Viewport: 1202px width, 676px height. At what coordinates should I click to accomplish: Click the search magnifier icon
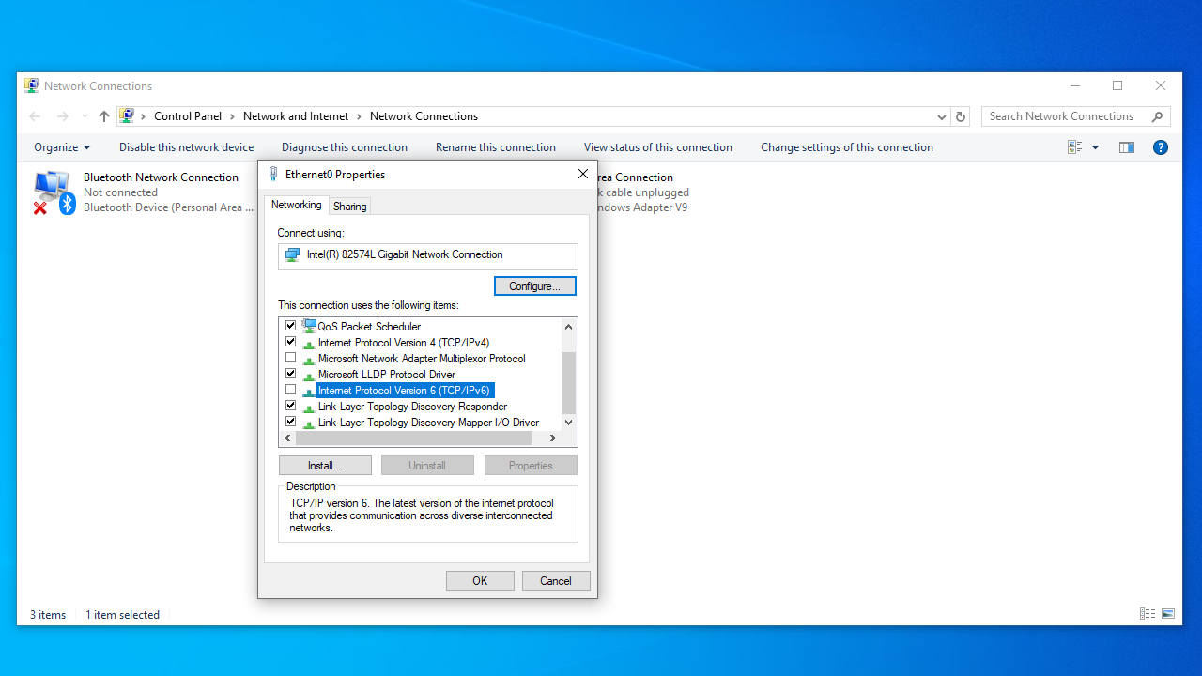click(x=1157, y=116)
